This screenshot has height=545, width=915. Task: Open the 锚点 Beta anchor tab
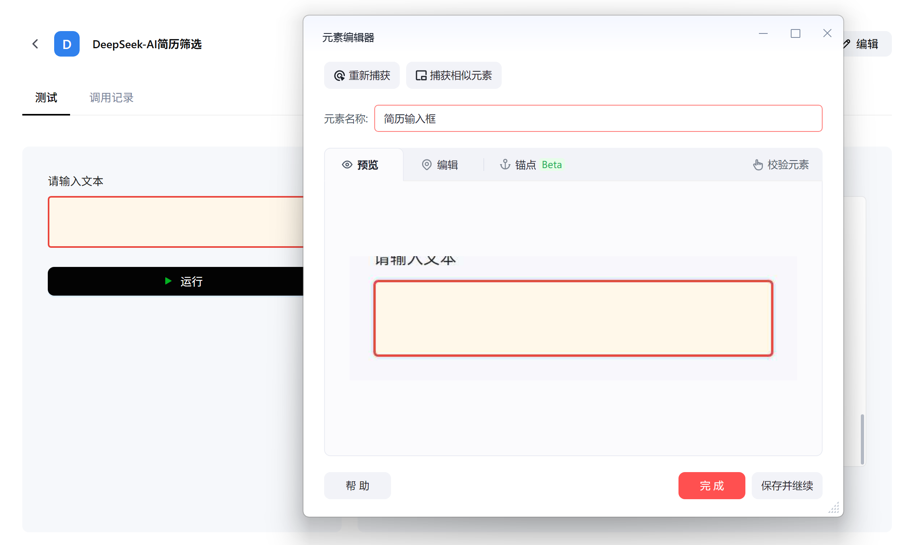tap(531, 165)
